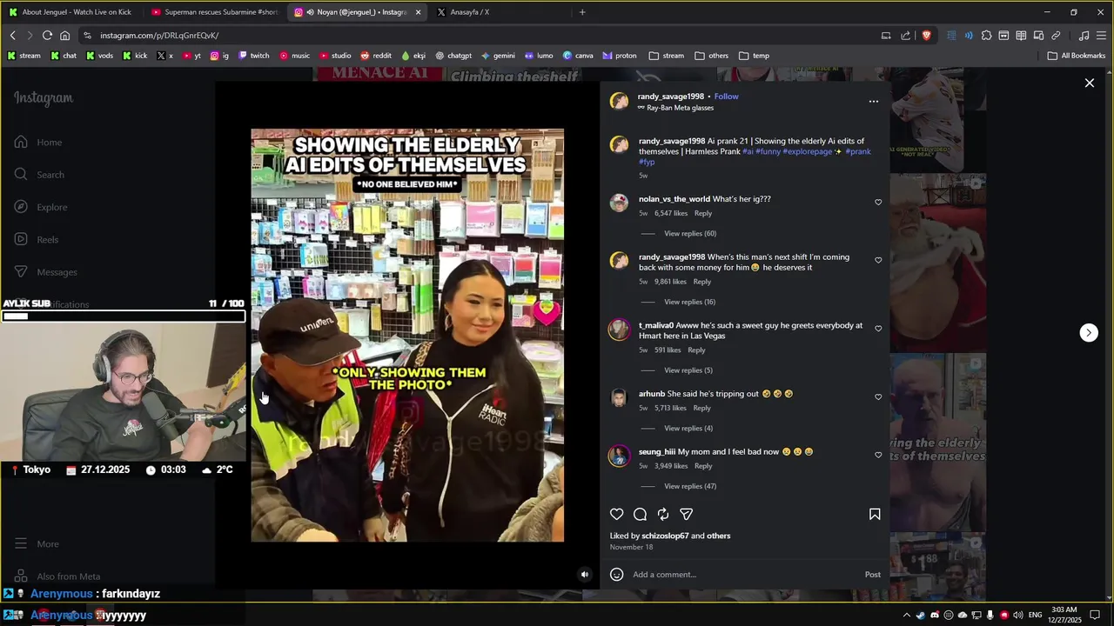
Task: Open the reddit bookmark
Action: (x=376, y=56)
